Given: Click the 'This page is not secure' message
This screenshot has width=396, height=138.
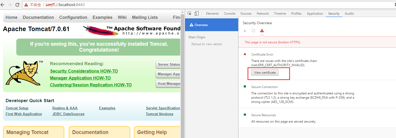Looking at the screenshot, I should point(273,42).
